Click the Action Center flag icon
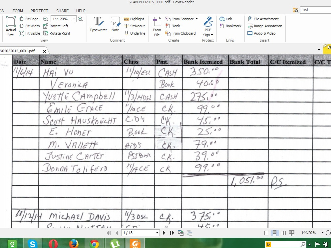Screen dimensions: 331x248 pos(317,244)
